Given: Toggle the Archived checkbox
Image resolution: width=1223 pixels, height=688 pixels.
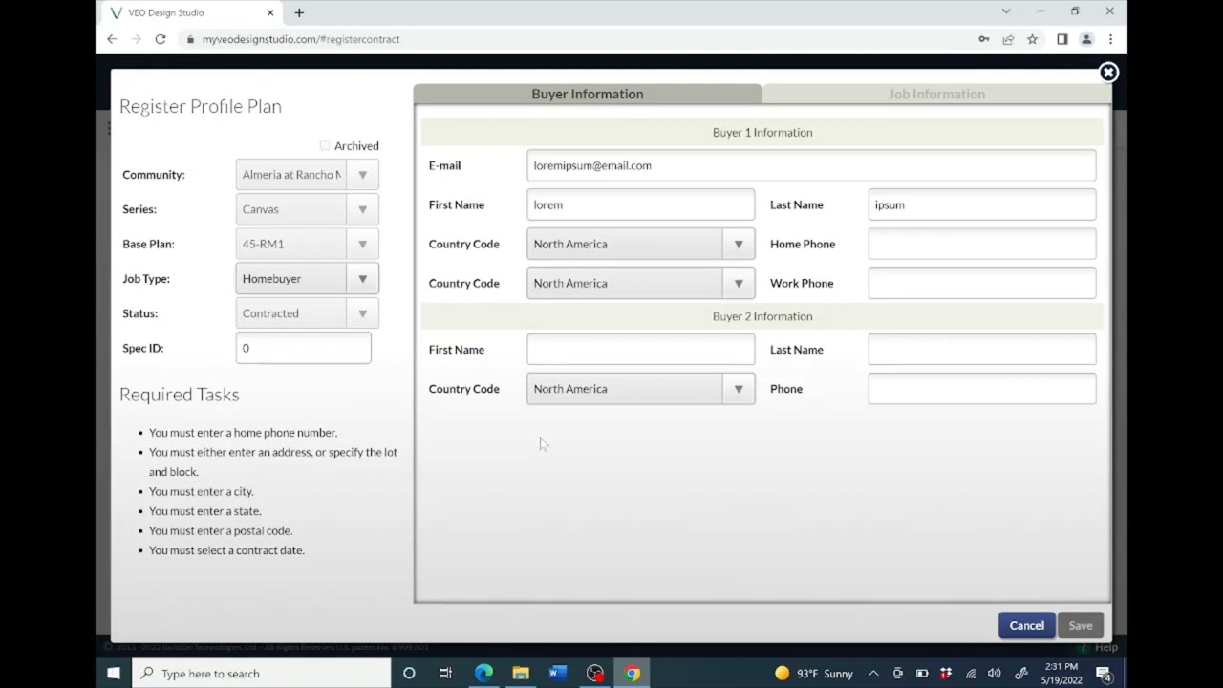Looking at the screenshot, I should point(325,145).
